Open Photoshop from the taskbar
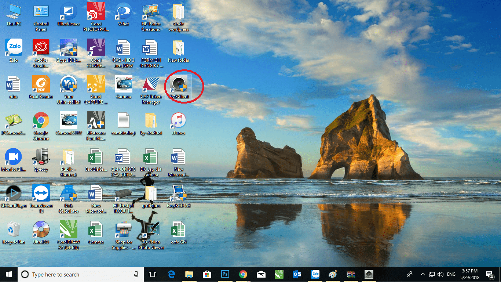Screen dimensions: 501x282 225,274
